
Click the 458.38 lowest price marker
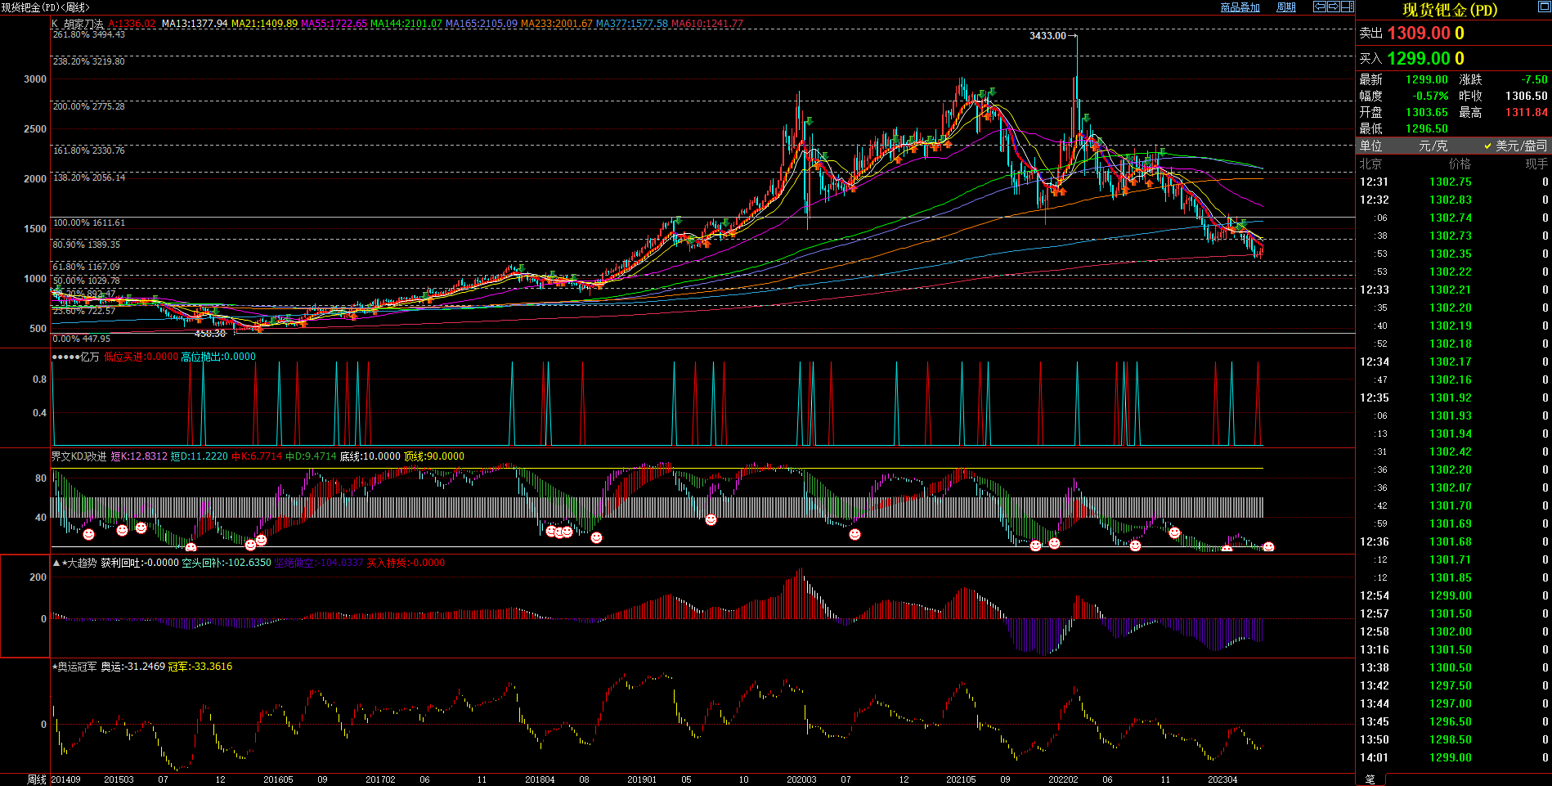click(209, 334)
